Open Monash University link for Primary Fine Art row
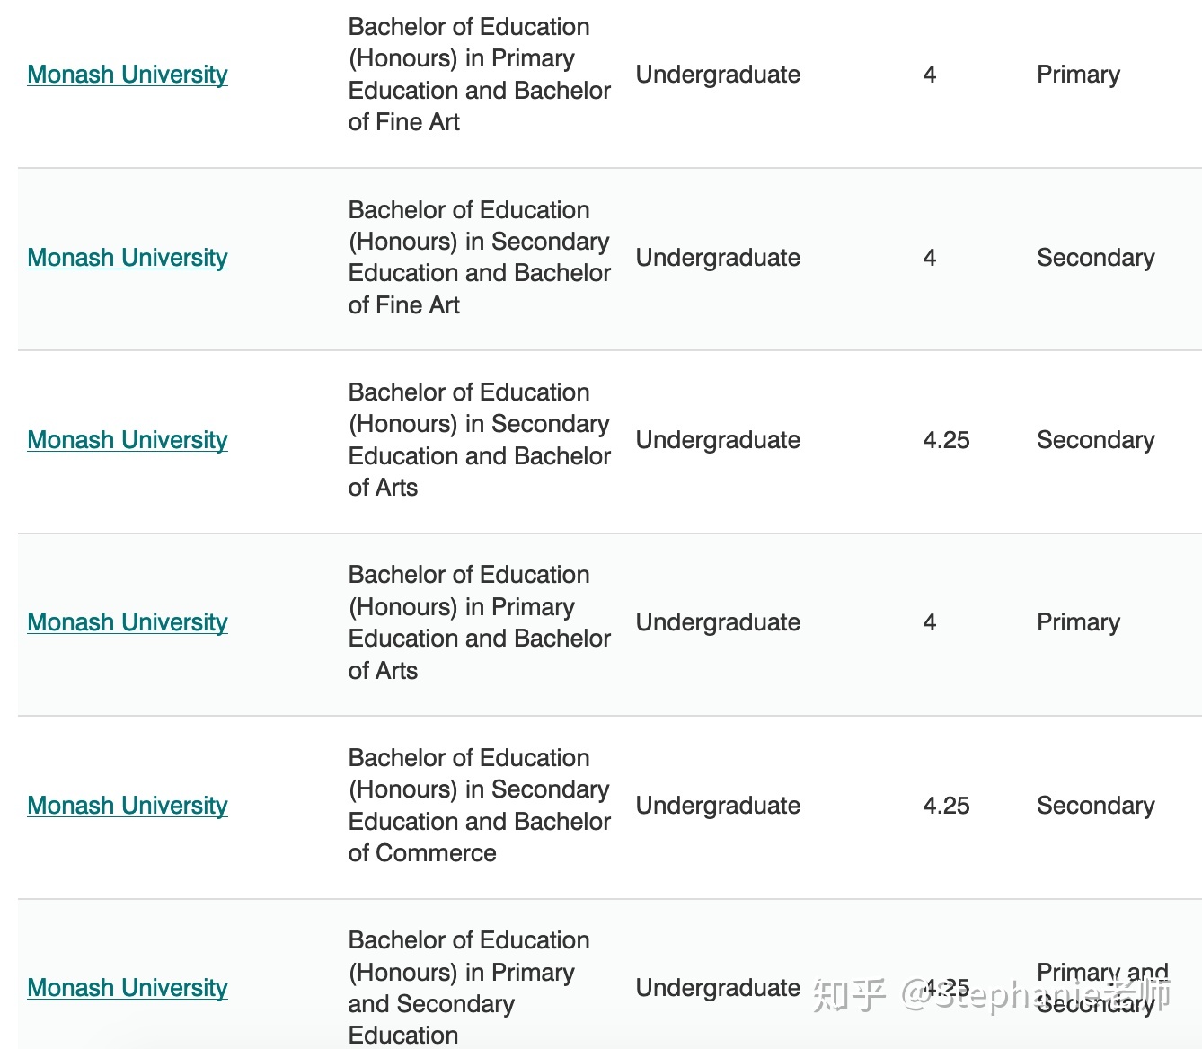The image size is (1202, 1049). (128, 75)
